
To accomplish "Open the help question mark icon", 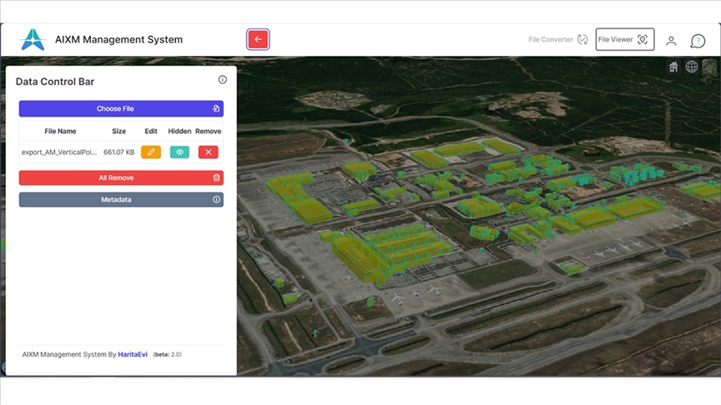I will [698, 41].
